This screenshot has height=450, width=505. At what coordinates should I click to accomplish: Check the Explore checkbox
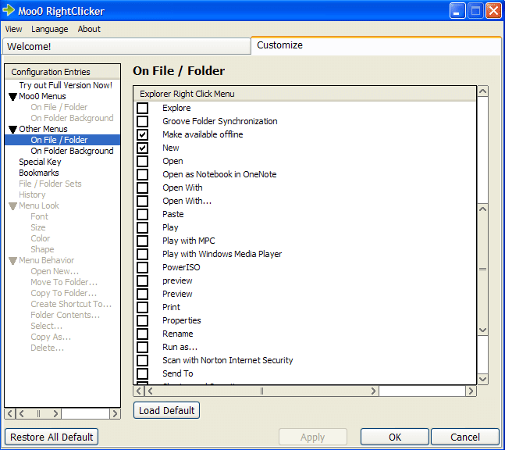143,108
